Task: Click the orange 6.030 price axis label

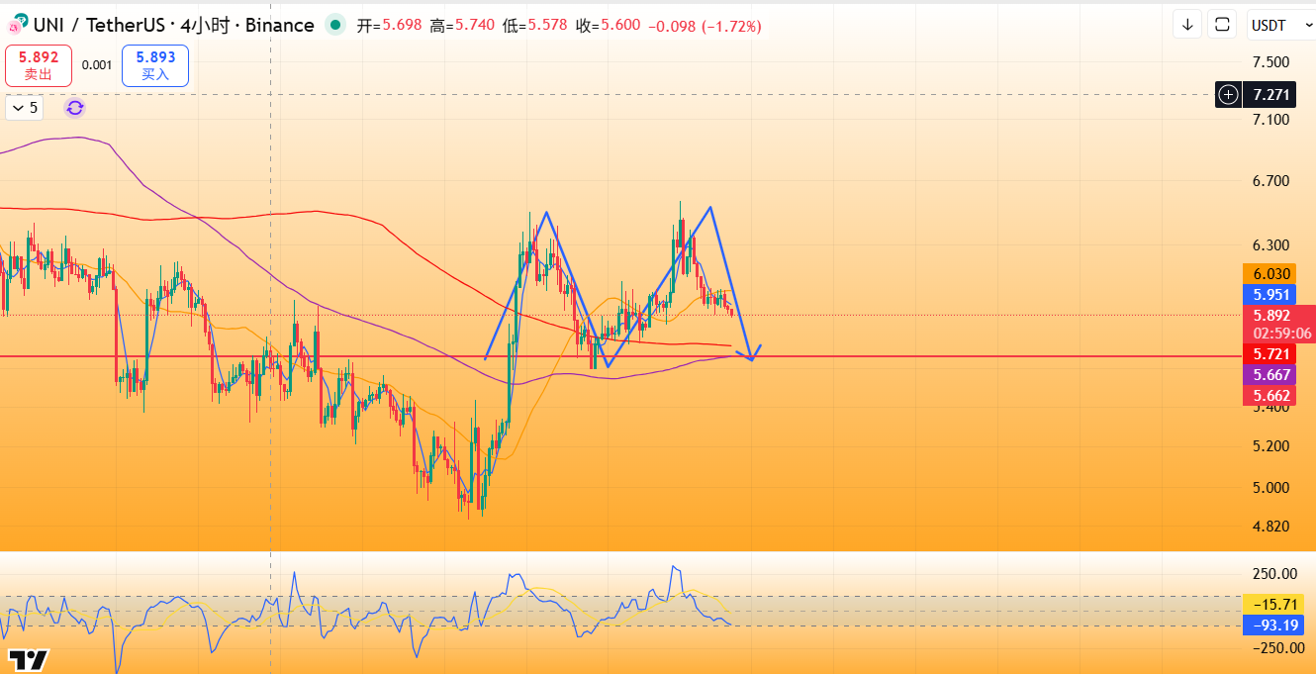Action: [x=1270, y=274]
